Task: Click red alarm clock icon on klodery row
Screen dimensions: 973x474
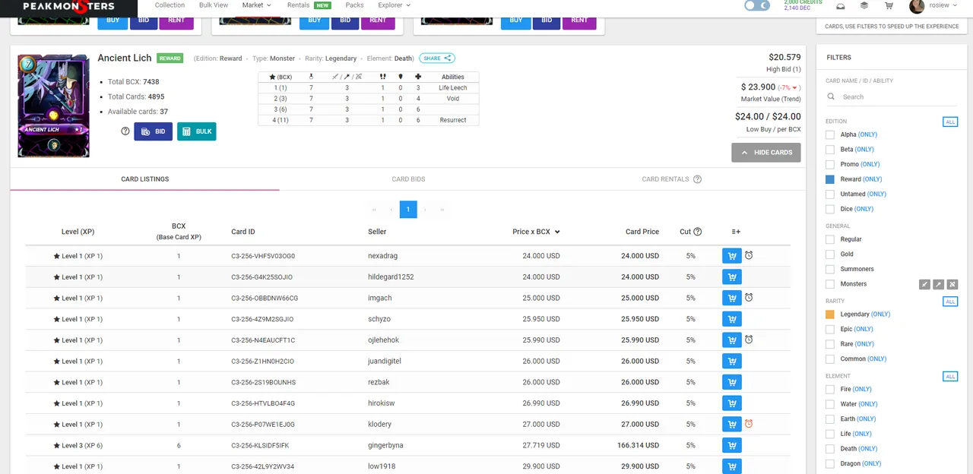Action: tap(749, 424)
